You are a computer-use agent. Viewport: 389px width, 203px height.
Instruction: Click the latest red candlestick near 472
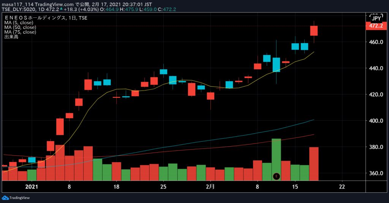[x=314, y=31]
